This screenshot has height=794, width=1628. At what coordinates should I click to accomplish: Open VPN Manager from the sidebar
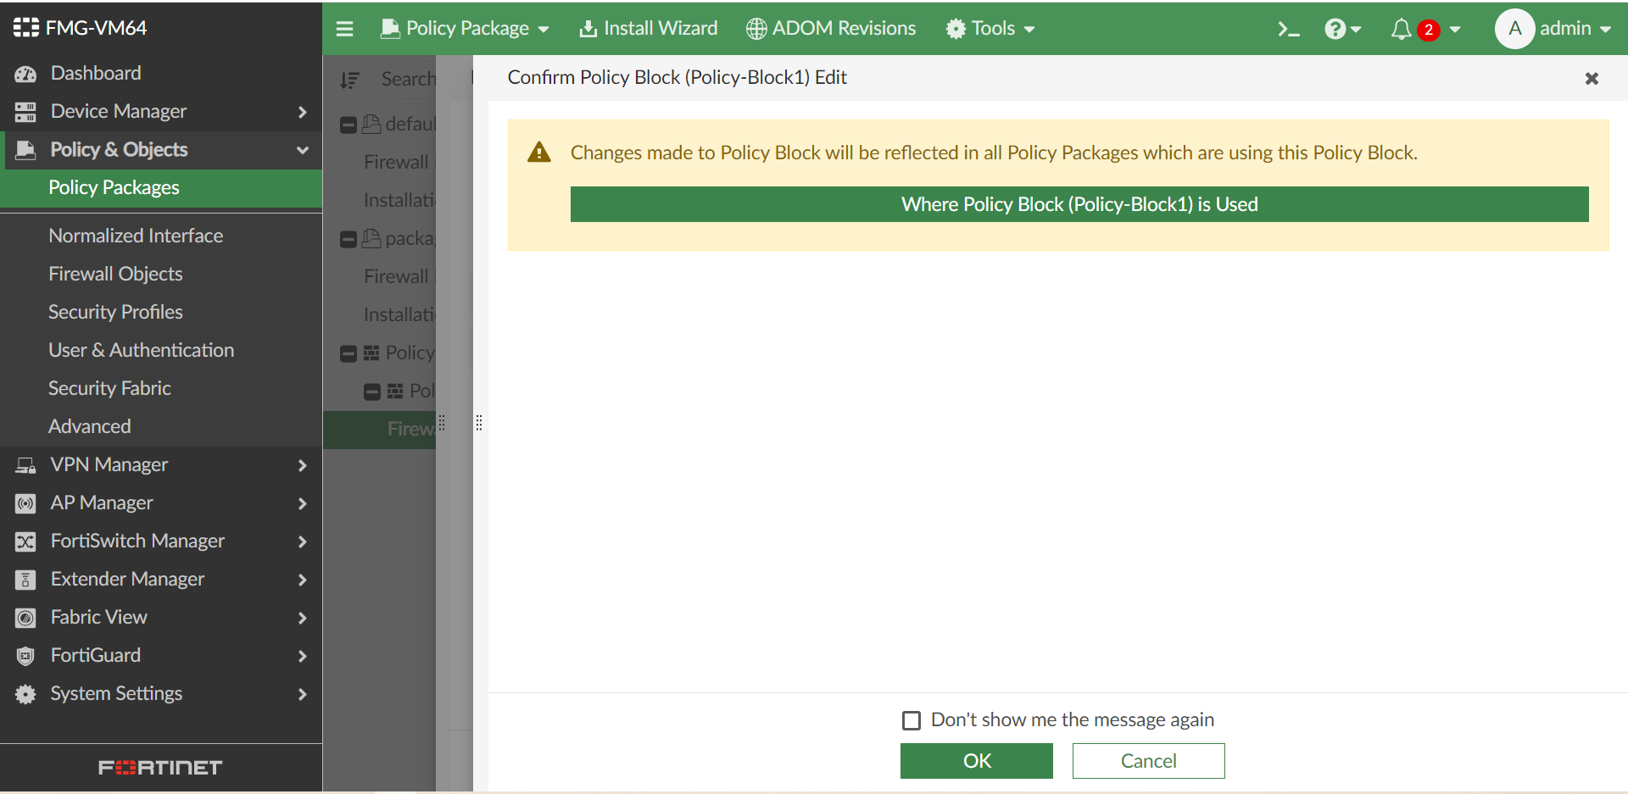coord(108,464)
